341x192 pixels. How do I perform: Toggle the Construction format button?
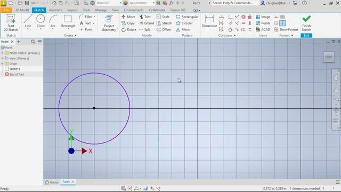point(276,17)
